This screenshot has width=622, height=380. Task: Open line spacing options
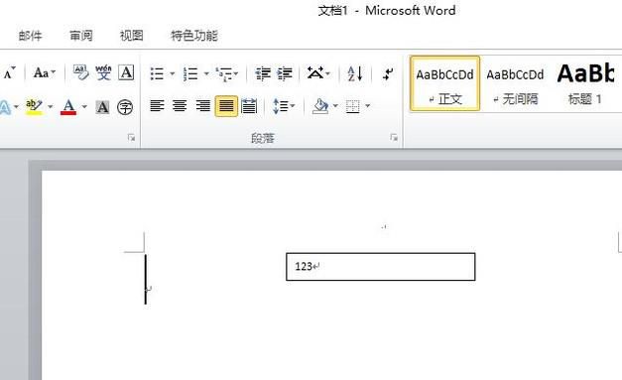[284, 106]
